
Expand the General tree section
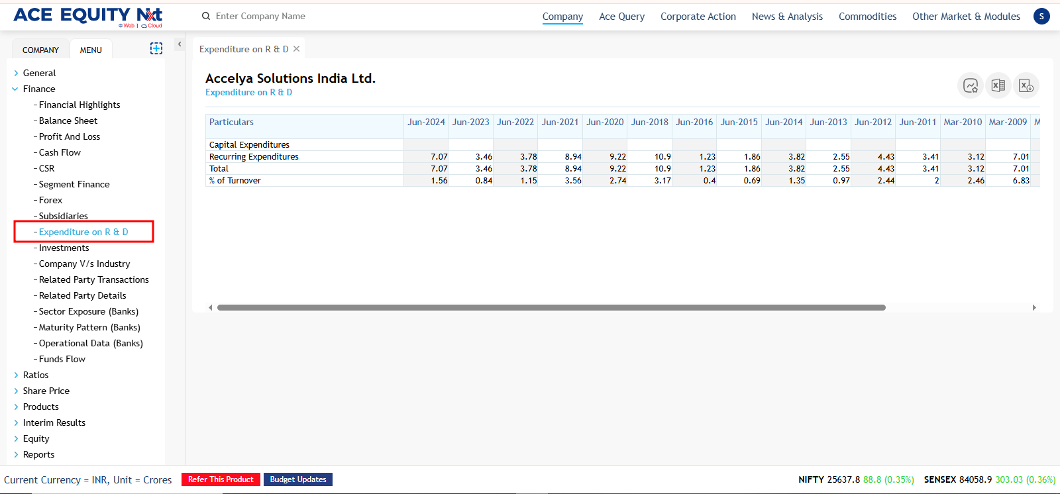point(16,74)
